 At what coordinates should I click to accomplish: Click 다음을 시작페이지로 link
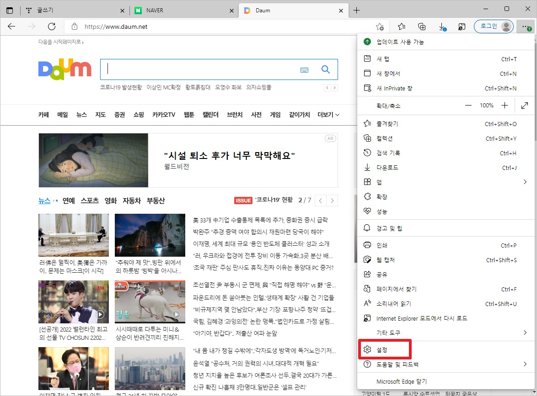coord(61,42)
